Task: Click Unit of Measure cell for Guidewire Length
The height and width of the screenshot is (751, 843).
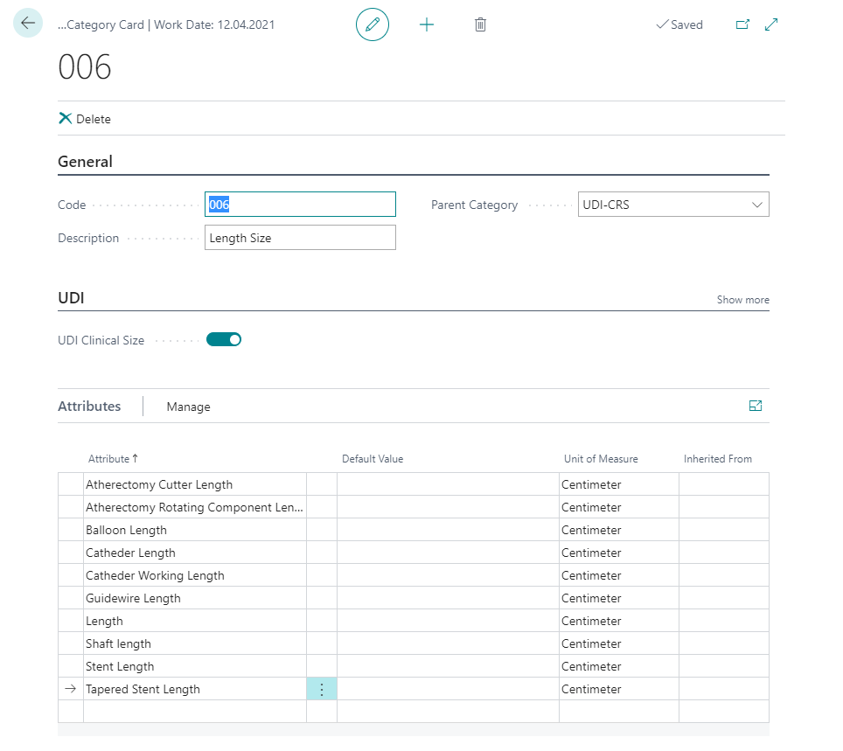Action: click(x=618, y=599)
